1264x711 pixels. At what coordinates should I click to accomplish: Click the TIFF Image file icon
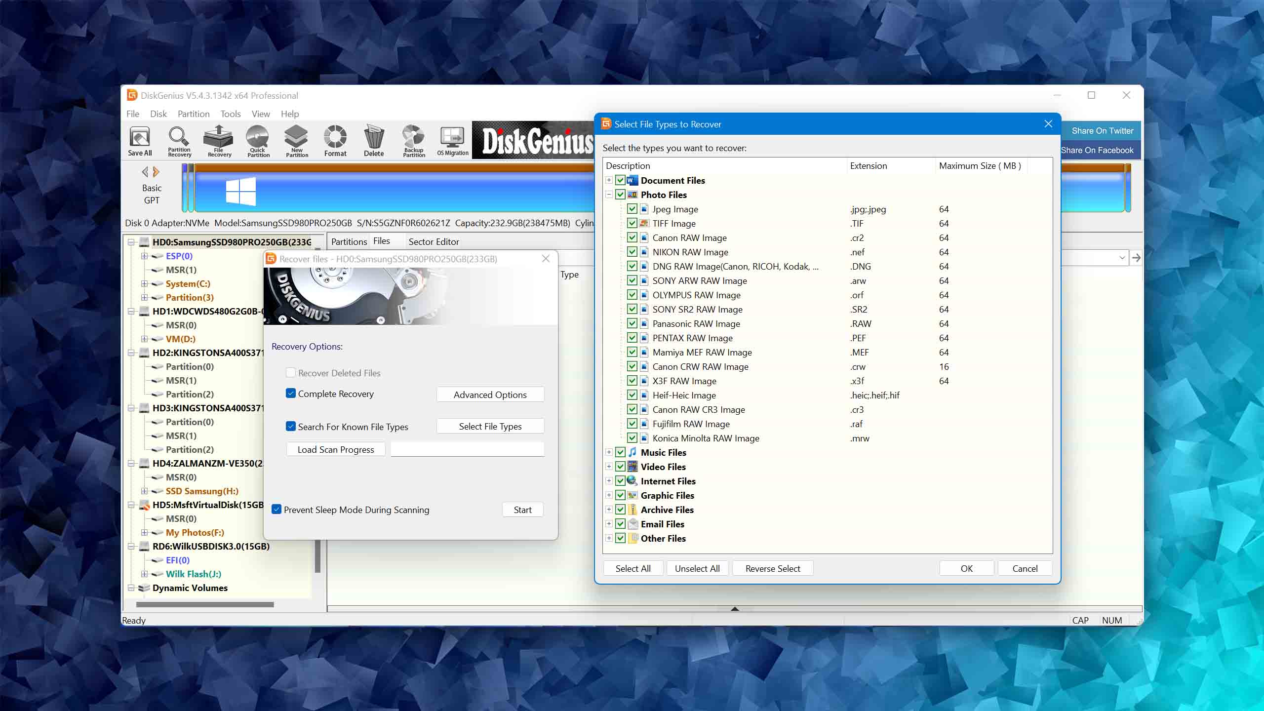point(644,223)
